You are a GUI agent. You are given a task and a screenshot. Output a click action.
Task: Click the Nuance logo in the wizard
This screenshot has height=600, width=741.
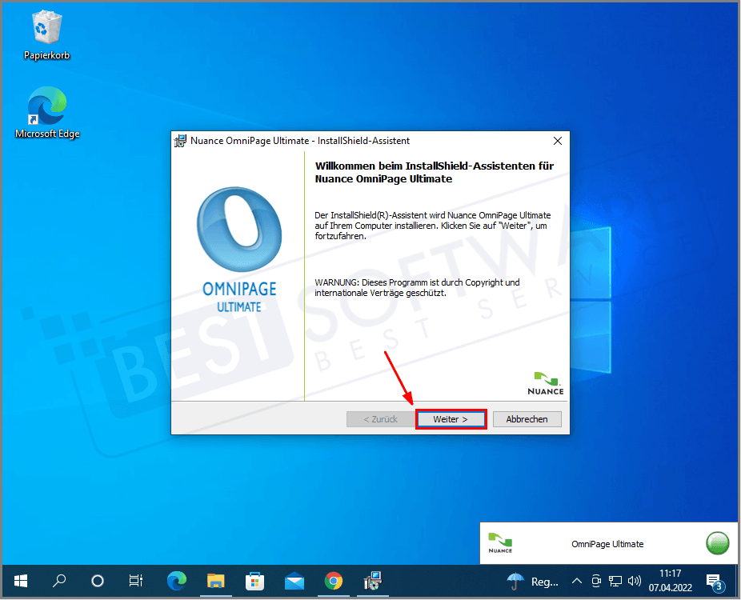coord(546,382)
